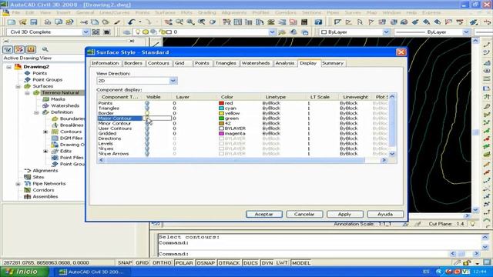Viewport: 493px width, 277px height.
Task: Click the red color swatch for Points
Action: tap(221, 103)
